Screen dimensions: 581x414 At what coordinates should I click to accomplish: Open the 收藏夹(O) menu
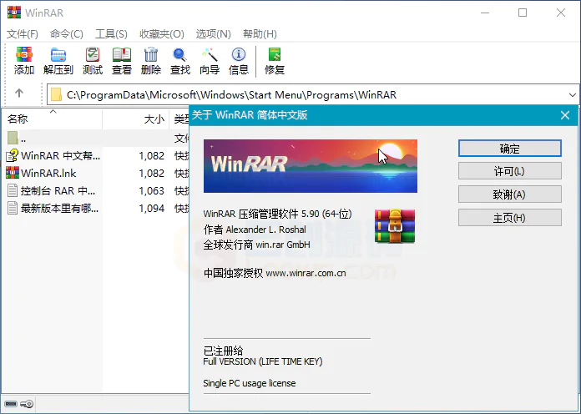click(x=162, y=34)
